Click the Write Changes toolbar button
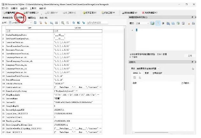This screenshot has width=201, height=138. [51, 13]
